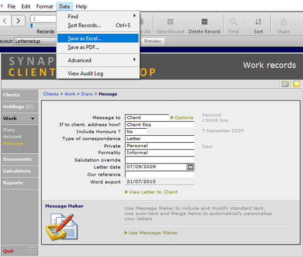
Task: Close the Data menu from the menu bar
Action: (x=64, y=7)
